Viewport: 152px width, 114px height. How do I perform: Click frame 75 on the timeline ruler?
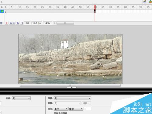(118, 7)
